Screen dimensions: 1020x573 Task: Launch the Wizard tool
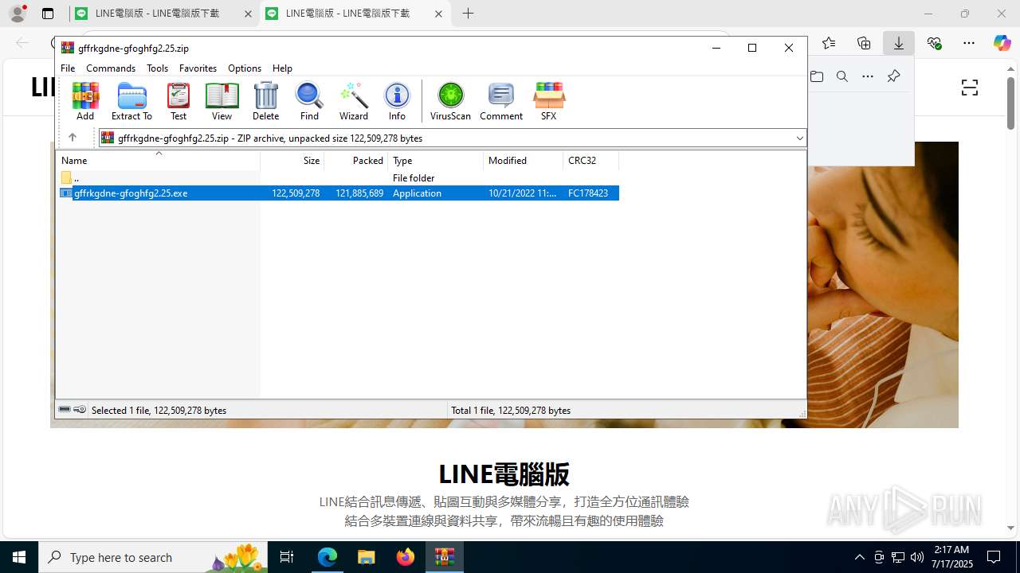[x=354, y=101]
